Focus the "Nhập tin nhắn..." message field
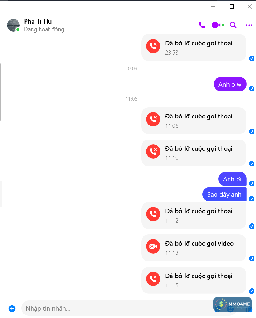256x318 pixels. point(117,308)
